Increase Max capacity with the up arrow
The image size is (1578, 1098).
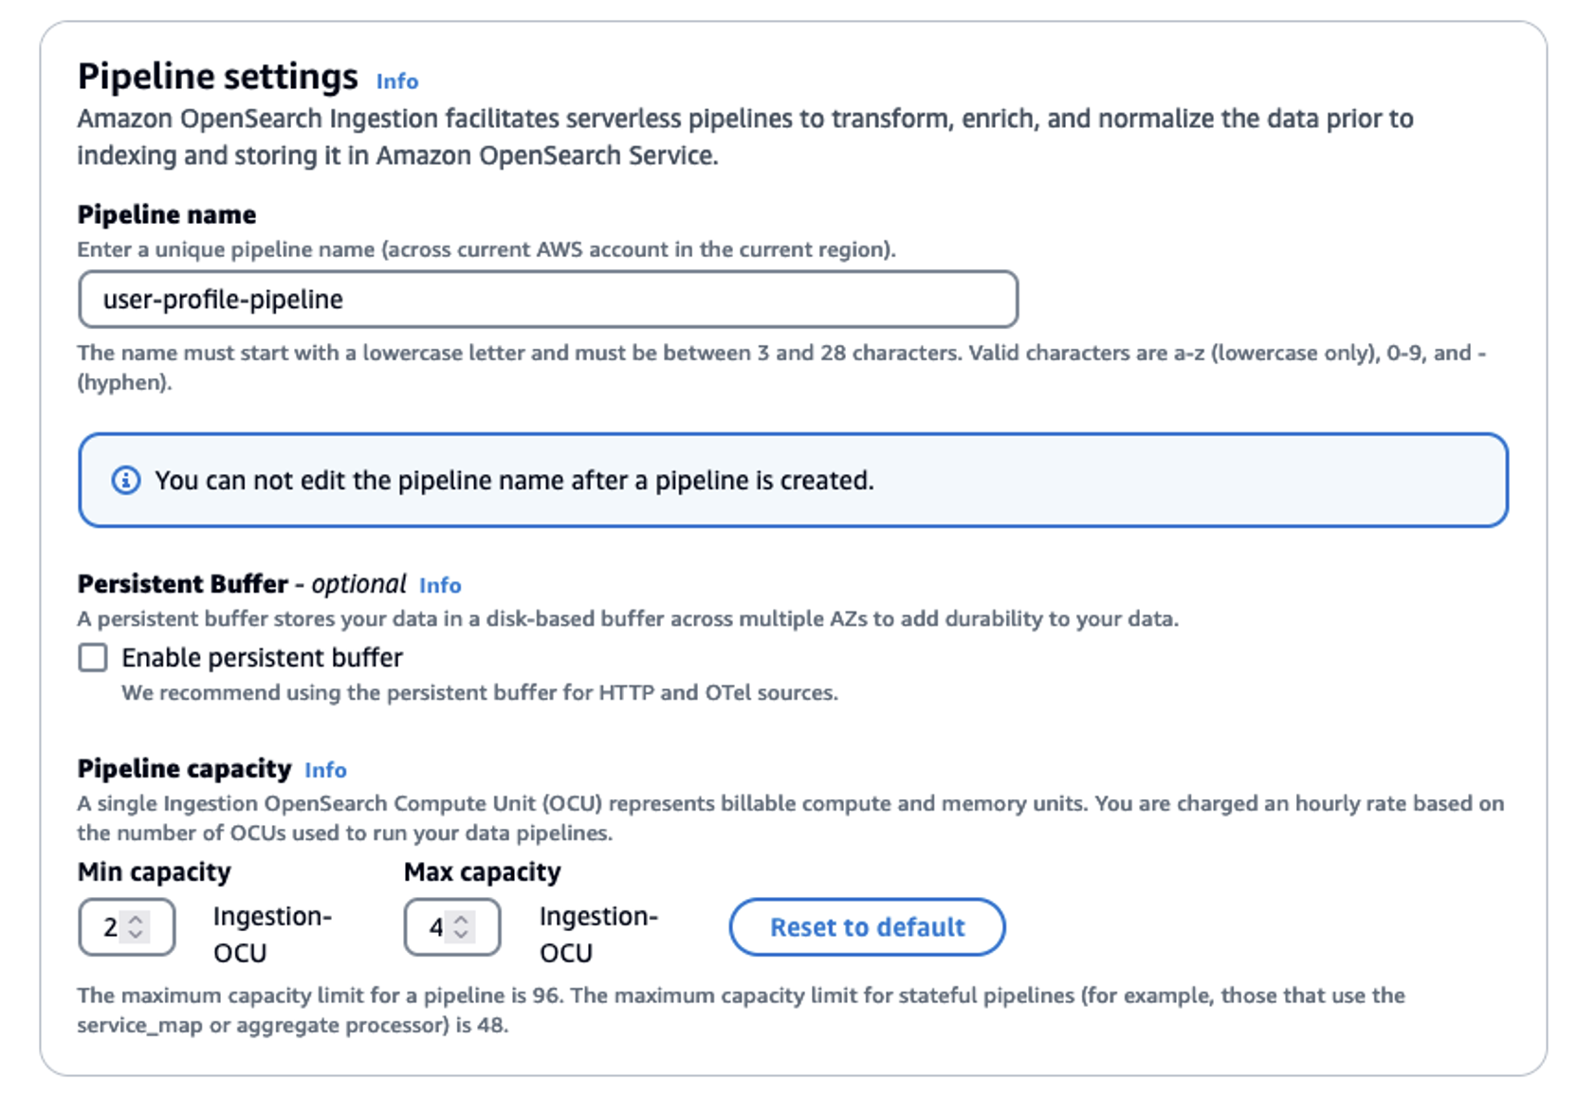(462, 919)
